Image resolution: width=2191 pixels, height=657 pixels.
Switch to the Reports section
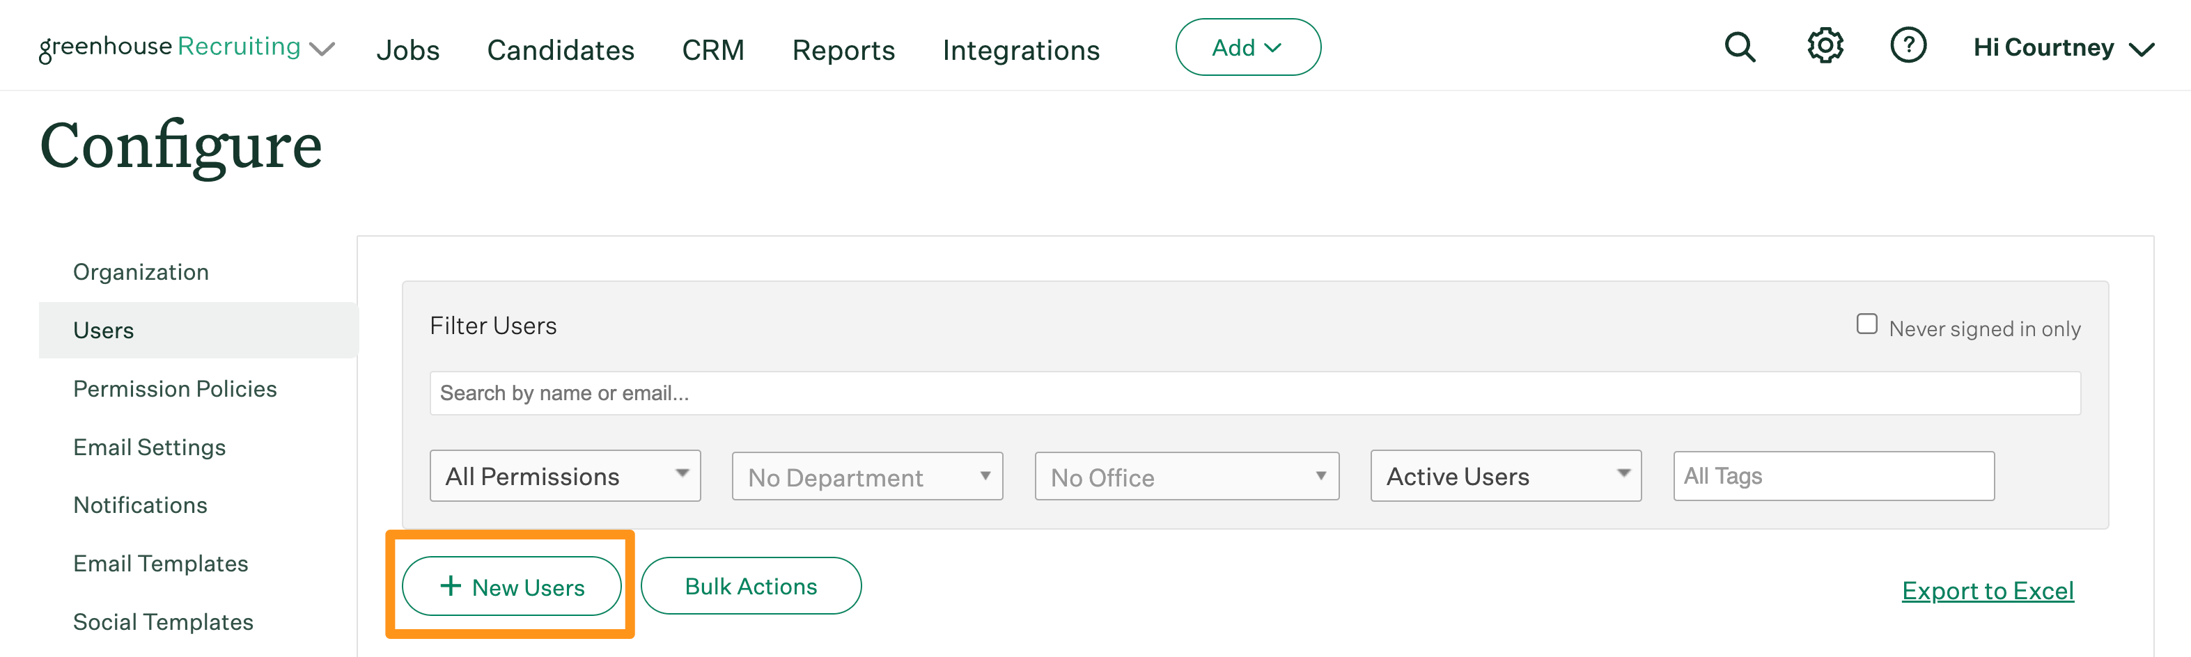(x=843, y=50)
